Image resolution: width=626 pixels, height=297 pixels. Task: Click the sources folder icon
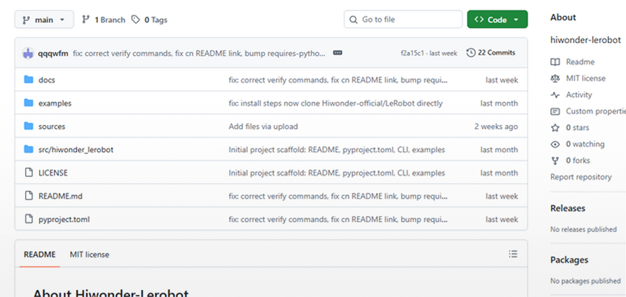(29, 126)
